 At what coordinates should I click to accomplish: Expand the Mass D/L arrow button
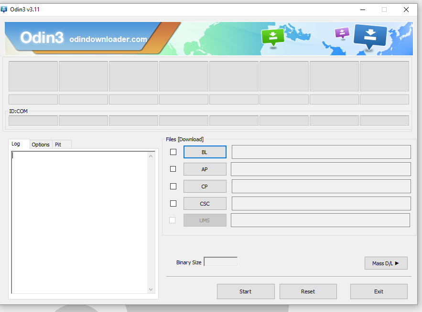[x=386, y=263]
